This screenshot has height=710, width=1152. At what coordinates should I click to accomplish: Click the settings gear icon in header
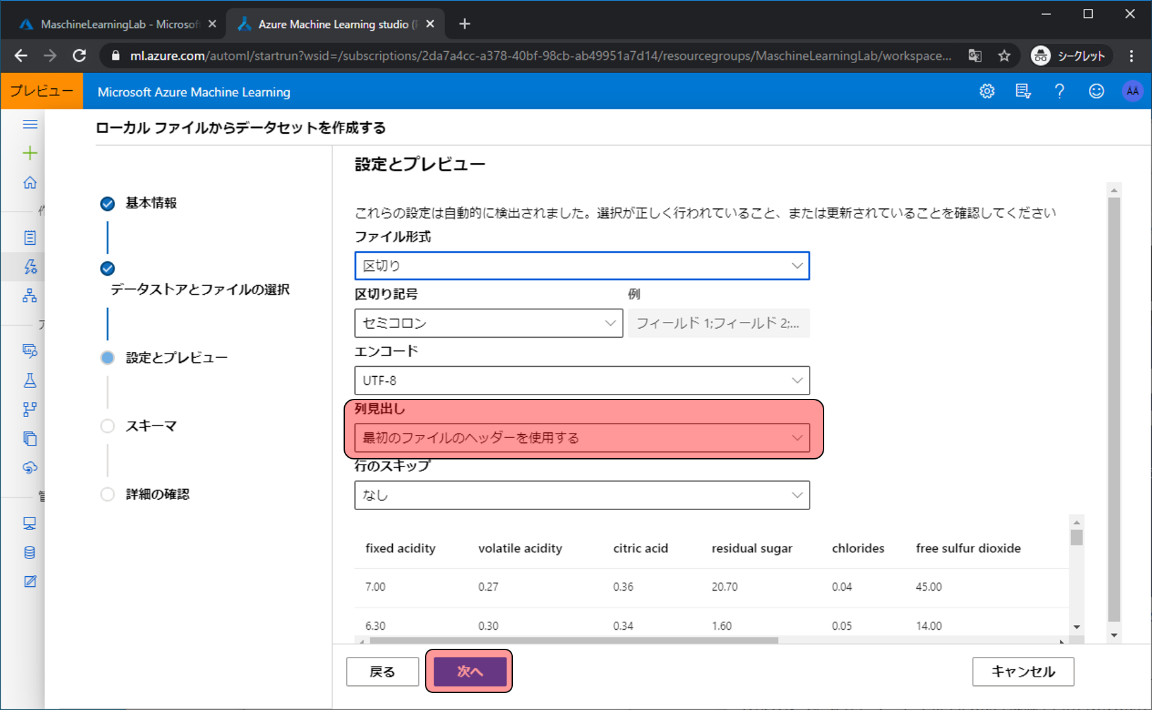(987, 92)
